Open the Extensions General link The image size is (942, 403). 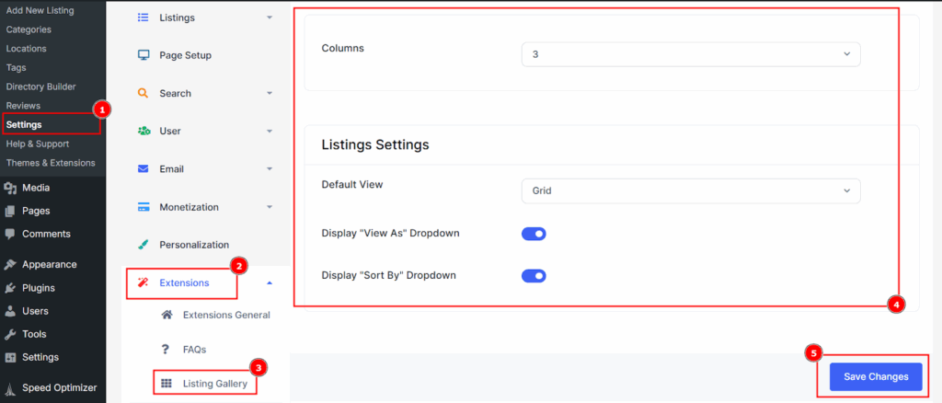click(226, 315)
